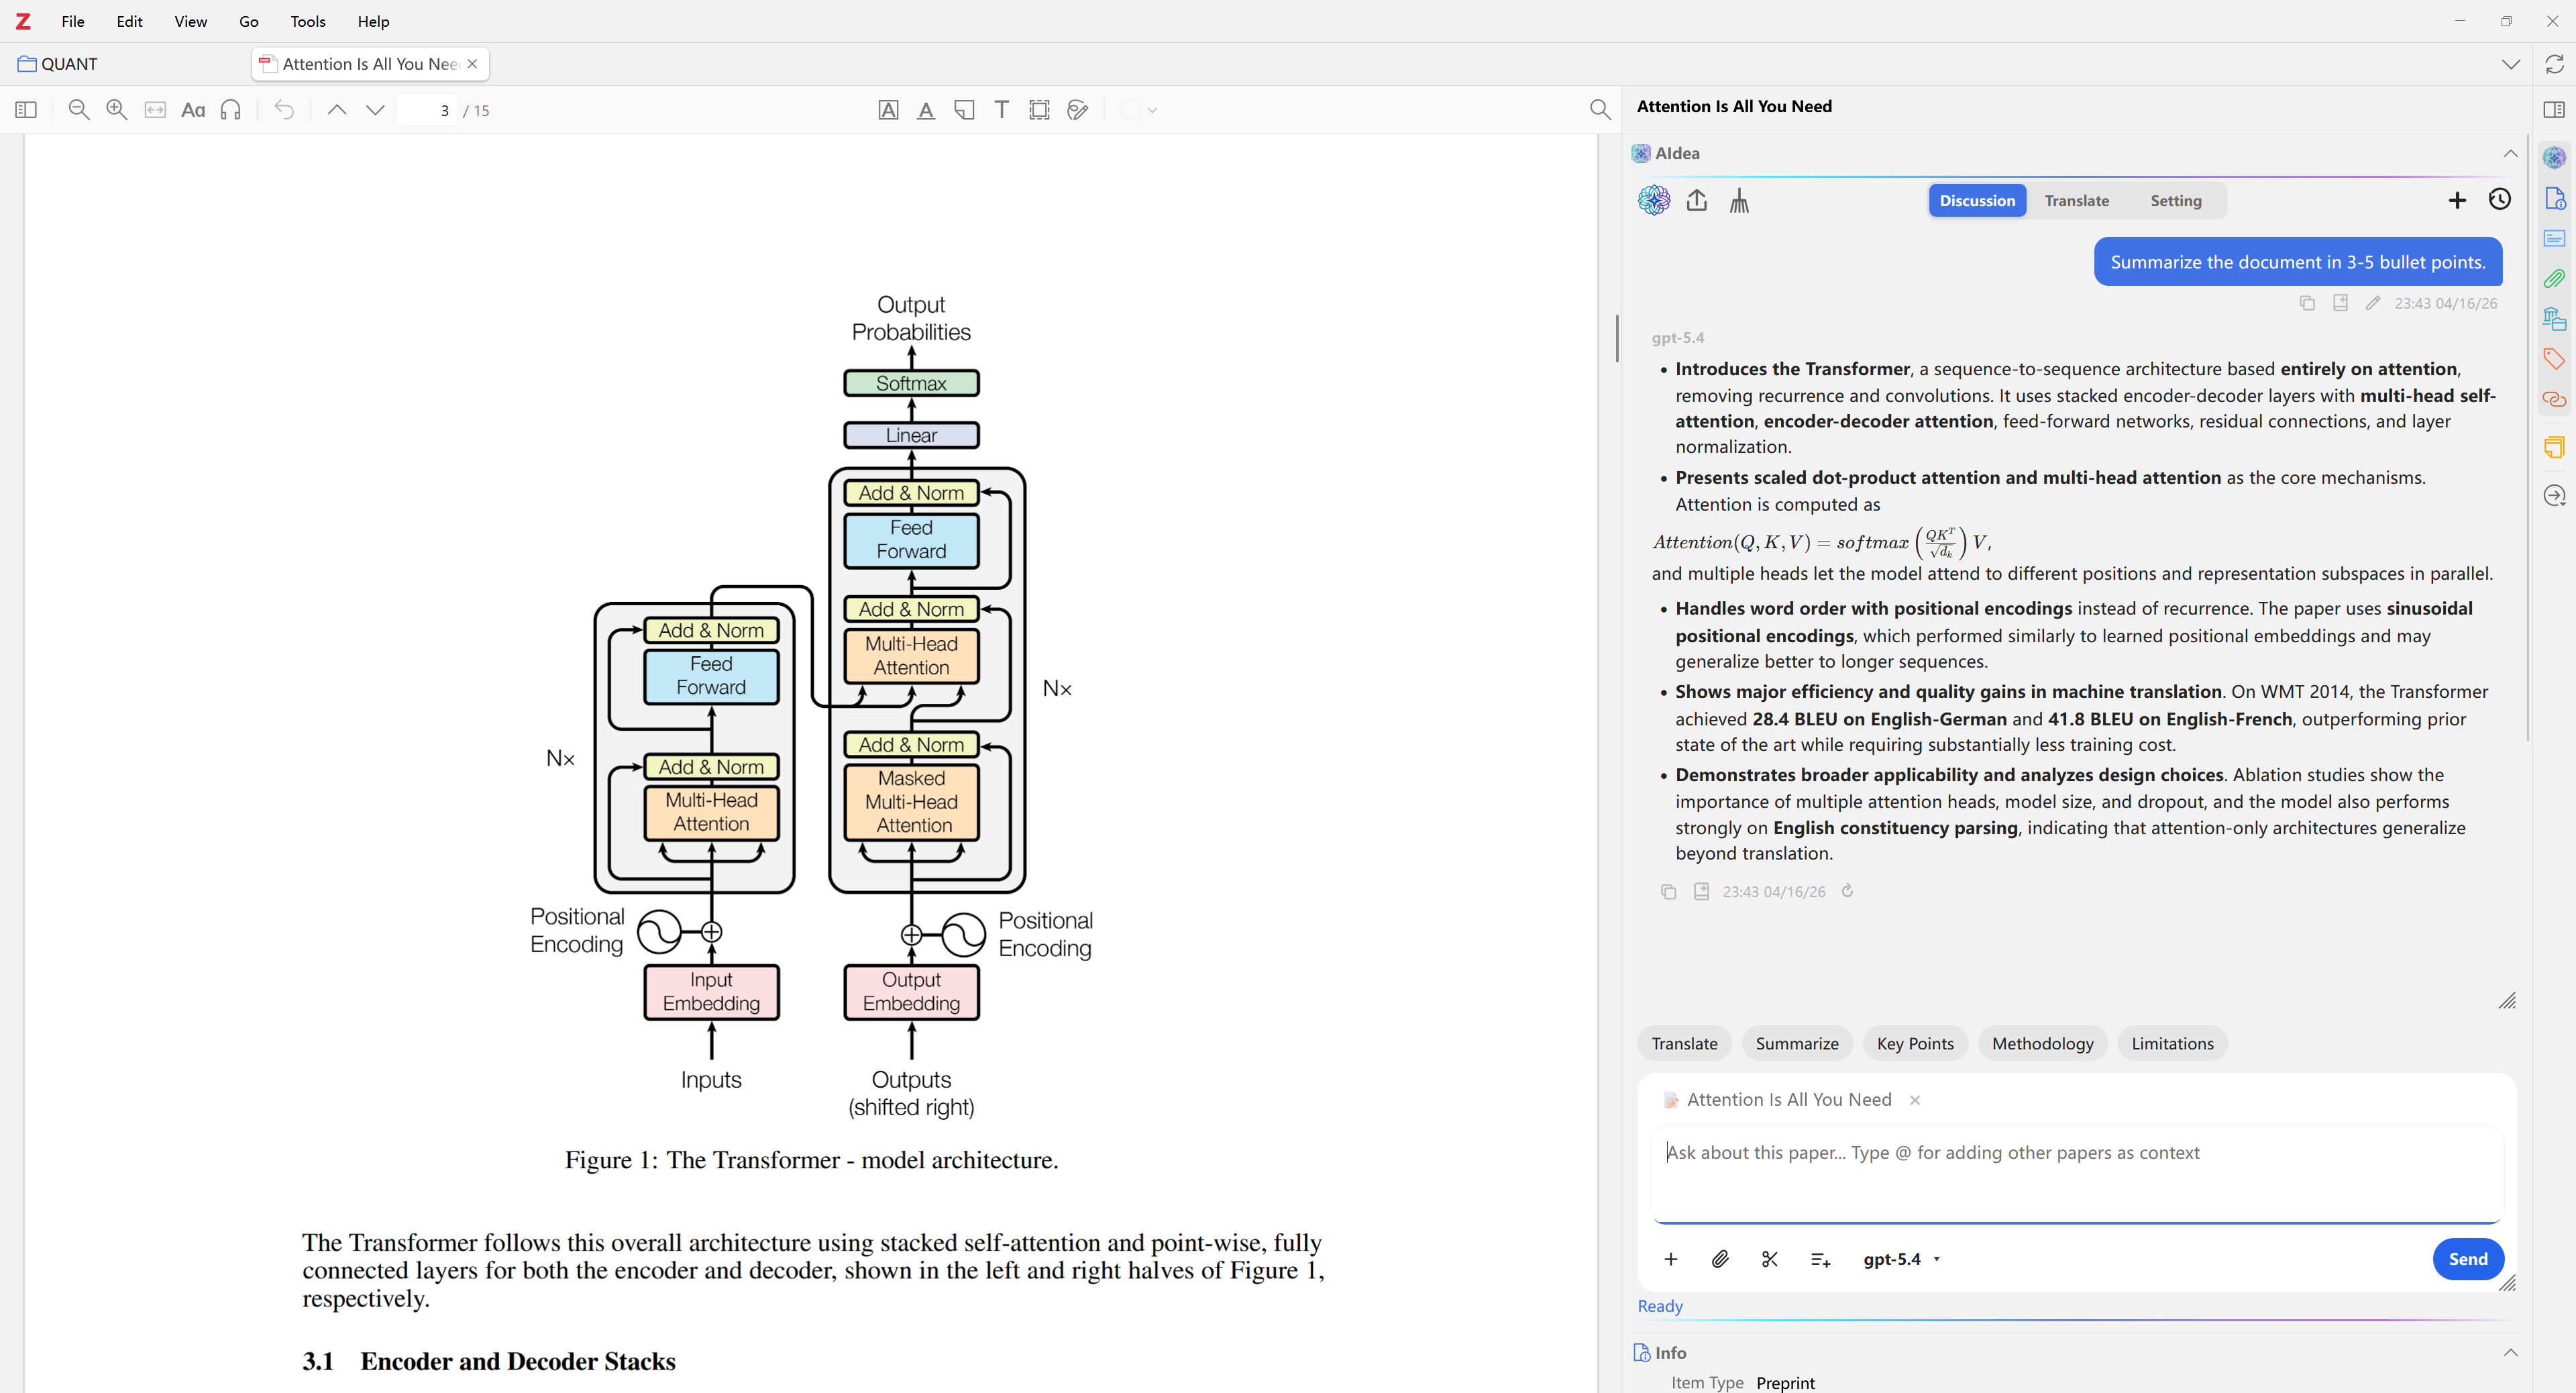Select the Discussion tab in Aldea
2576x1393 pixels.
pyautogui.click(x=1978, y=200)
